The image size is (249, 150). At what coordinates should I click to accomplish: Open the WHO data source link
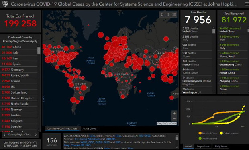(84, 142)
